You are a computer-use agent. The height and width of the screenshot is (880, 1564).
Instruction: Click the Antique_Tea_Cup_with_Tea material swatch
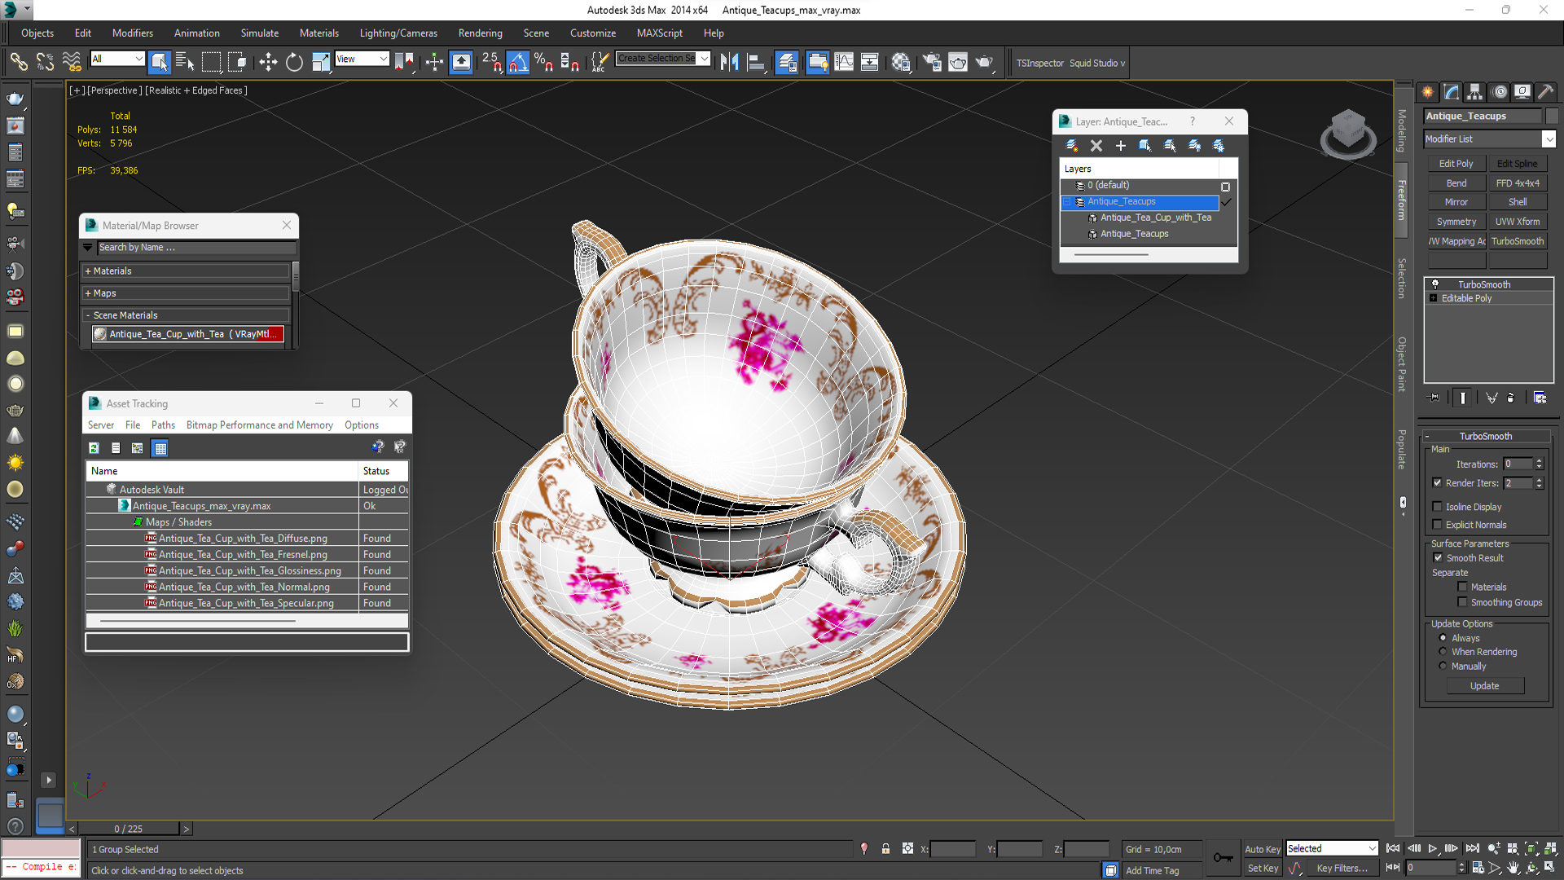tap(100, 334)
